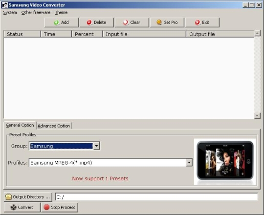264x215 pixels.
Task: Close the Samsung Video Converter window
Action: pos(259,5)
